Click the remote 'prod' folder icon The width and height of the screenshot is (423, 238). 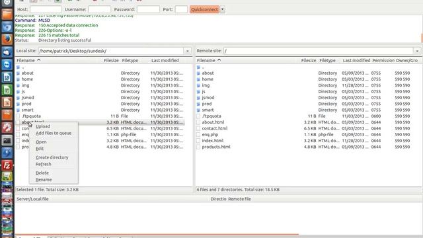click(198, 104)
